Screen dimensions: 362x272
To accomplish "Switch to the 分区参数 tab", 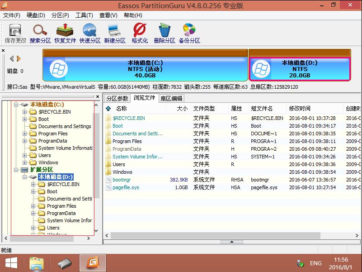I will click(x=117, y=98).
